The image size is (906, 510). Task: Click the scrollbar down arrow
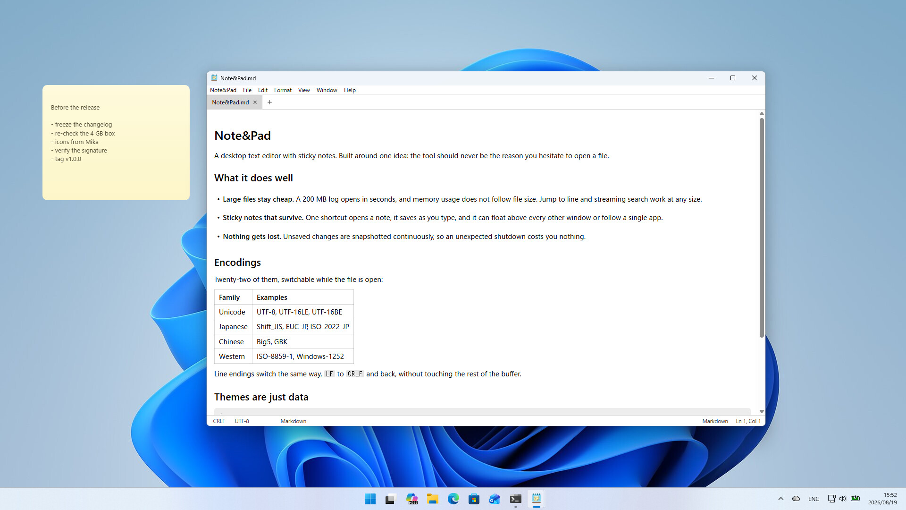762,412
